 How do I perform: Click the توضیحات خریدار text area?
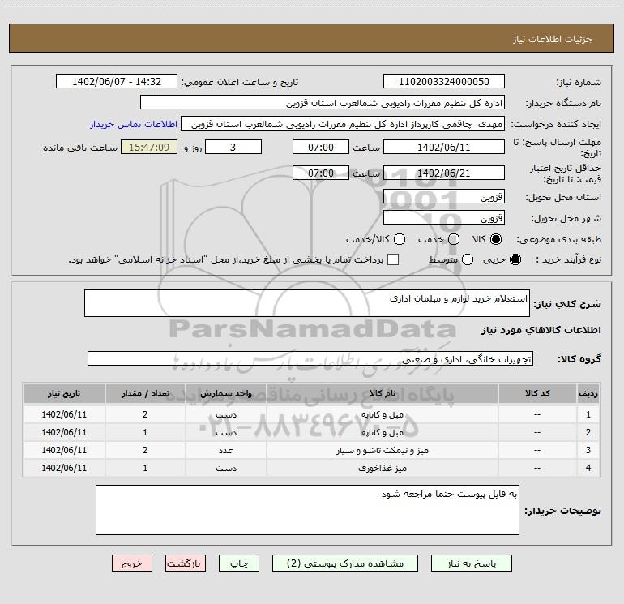(307, 510)
